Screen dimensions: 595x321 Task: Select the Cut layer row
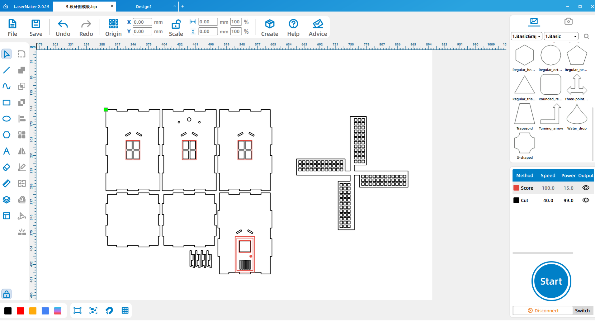[x=553, y=200]
